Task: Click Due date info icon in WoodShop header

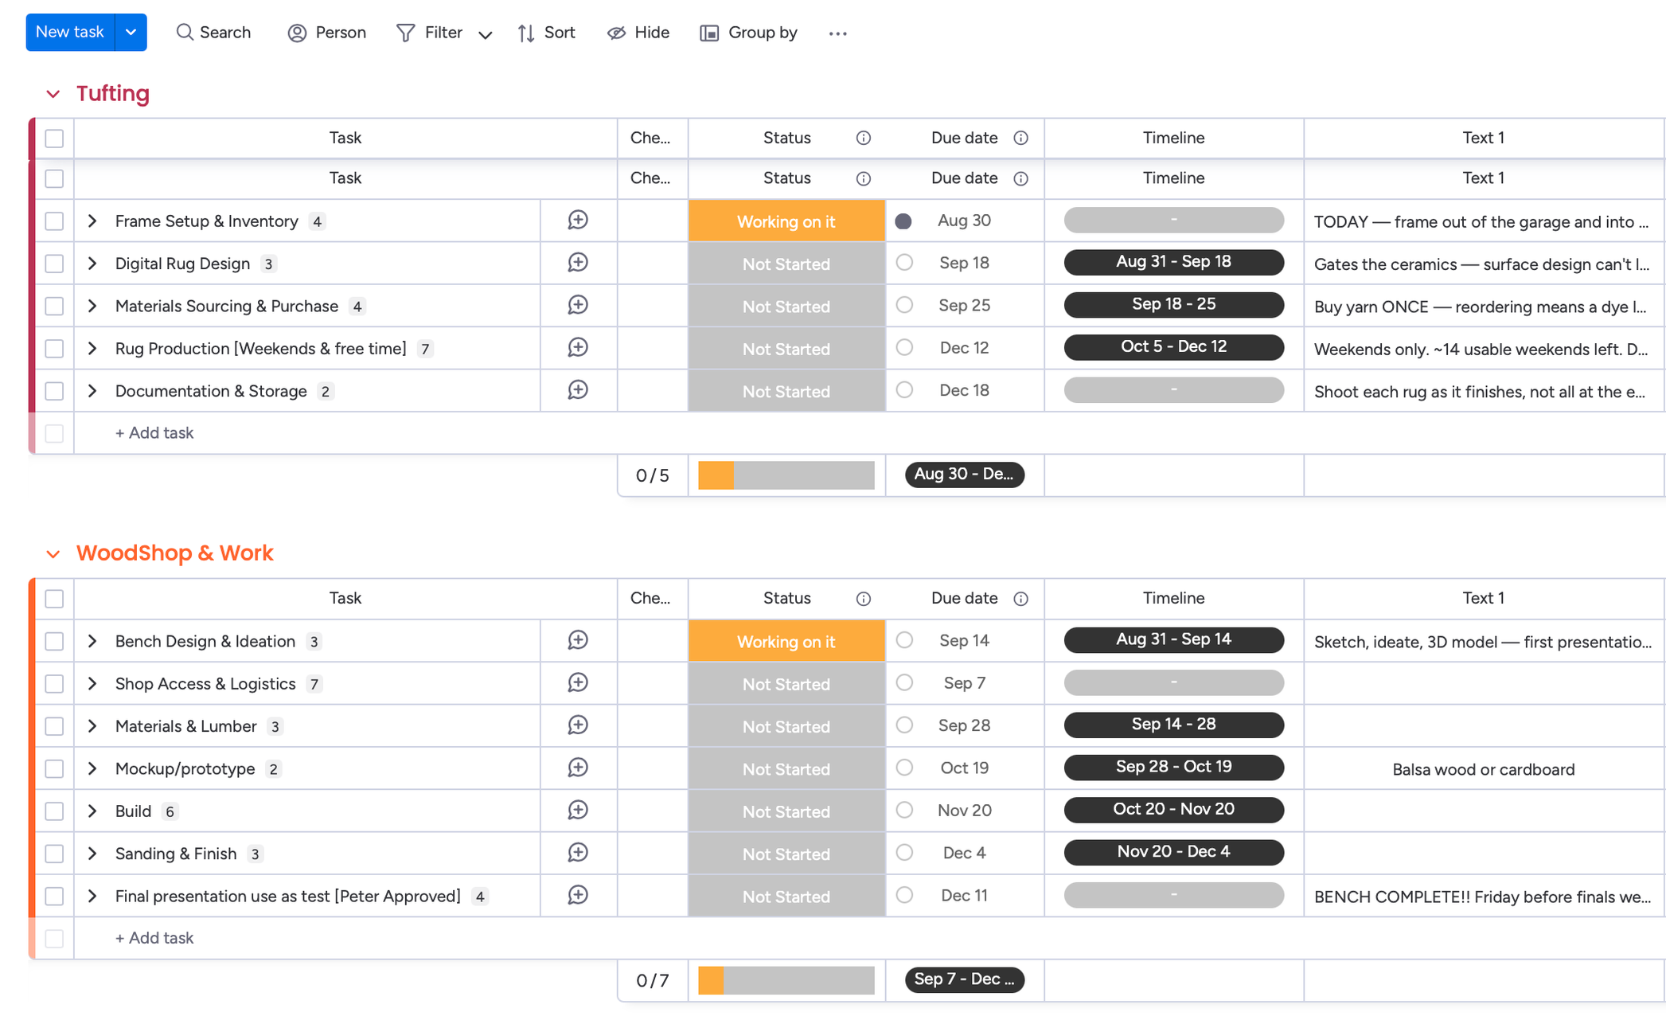Action: click(1020, 599)
